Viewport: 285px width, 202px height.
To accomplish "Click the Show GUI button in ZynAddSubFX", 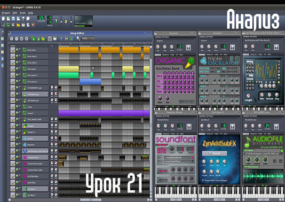I will [214, 153].
